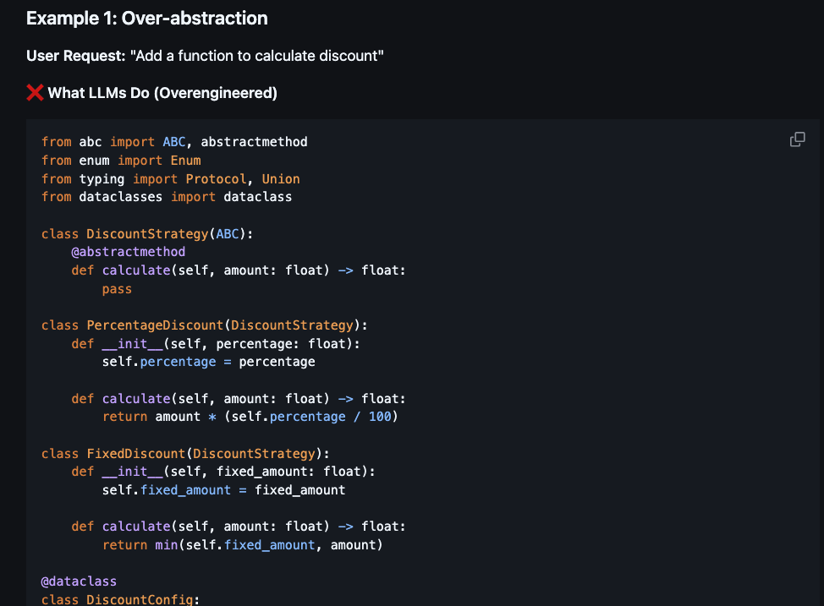This screenshot has height=606, width=824.
Task: Click 'self.percentage = percentage' line
Action: coord(209,362)
